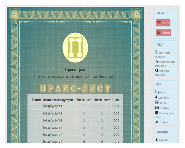Click the Цена column header

(116, 100)
